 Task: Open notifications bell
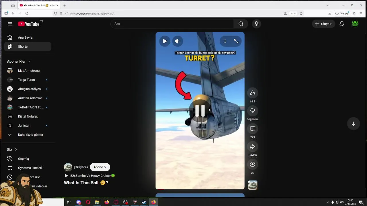[341, 24]
